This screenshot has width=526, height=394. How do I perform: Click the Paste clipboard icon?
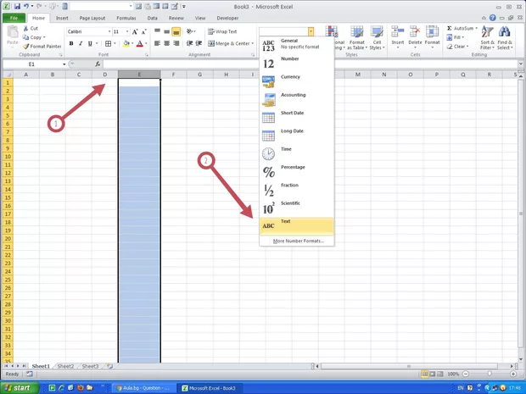click(x=13, y=32)
